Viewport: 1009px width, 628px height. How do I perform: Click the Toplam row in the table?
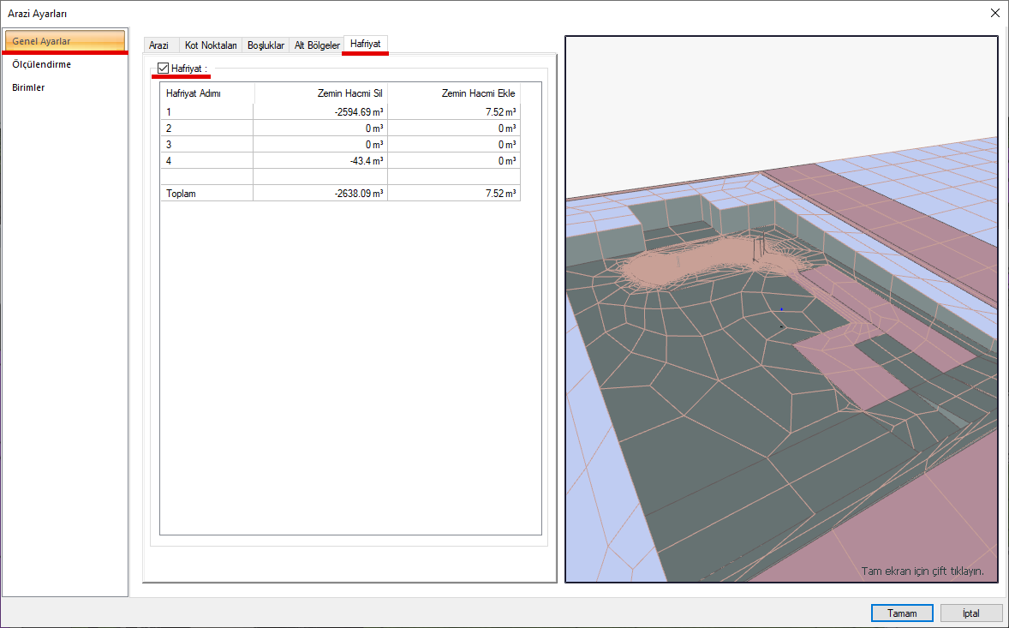tap(206, 194)
